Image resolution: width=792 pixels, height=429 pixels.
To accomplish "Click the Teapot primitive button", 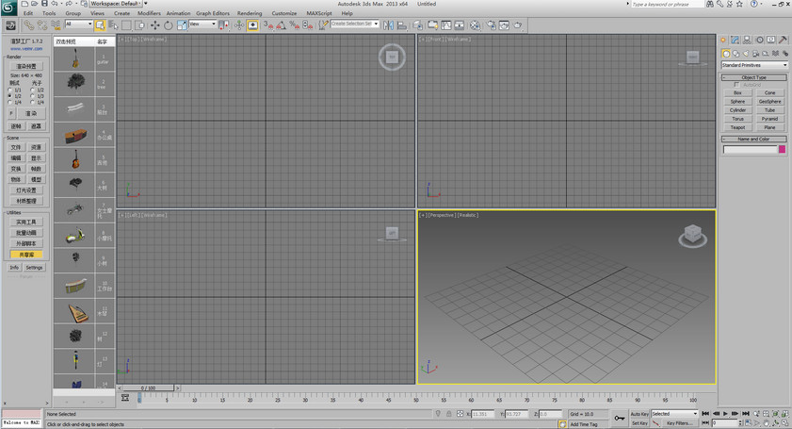I will [x=737, y=127].
